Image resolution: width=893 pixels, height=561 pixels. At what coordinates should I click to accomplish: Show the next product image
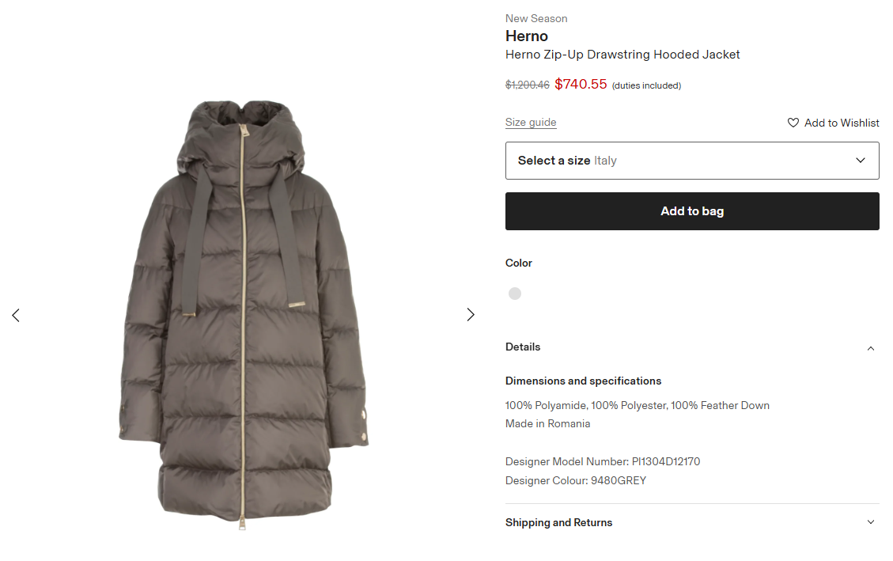click(471, 315)
